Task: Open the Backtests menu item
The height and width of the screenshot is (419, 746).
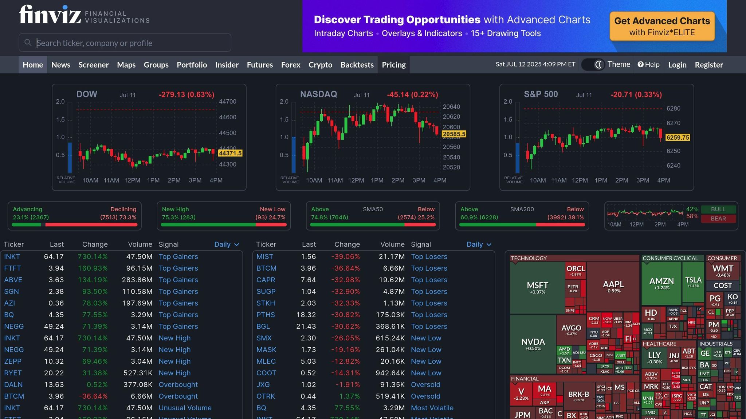Action: pos(357,64)
